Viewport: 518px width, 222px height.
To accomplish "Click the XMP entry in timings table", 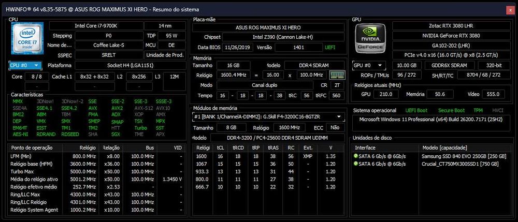I will pyautogui.click(x=308, y=156).
